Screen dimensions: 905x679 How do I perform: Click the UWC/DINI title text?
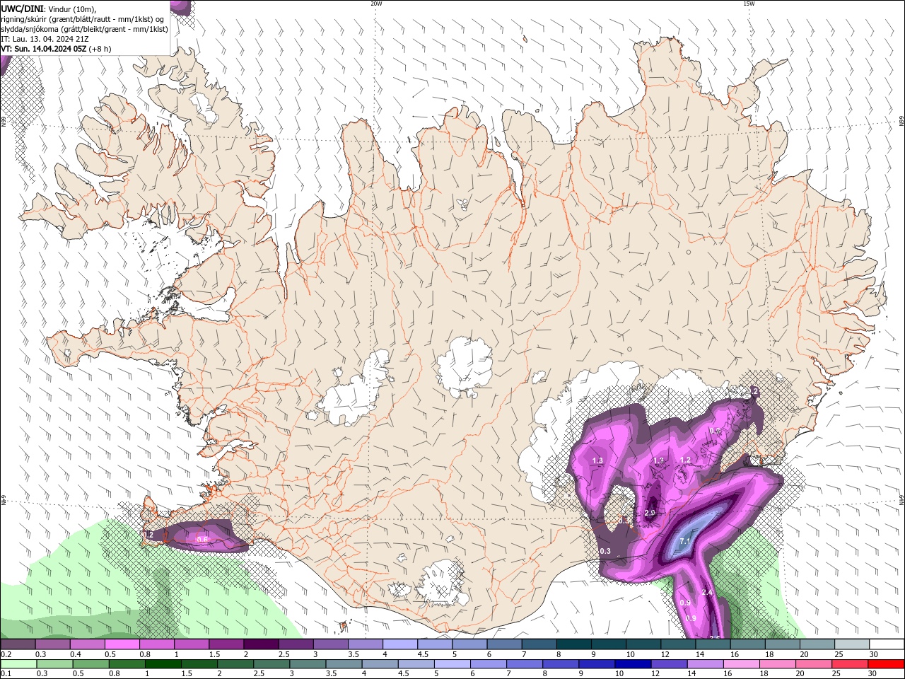pos(22,8)
